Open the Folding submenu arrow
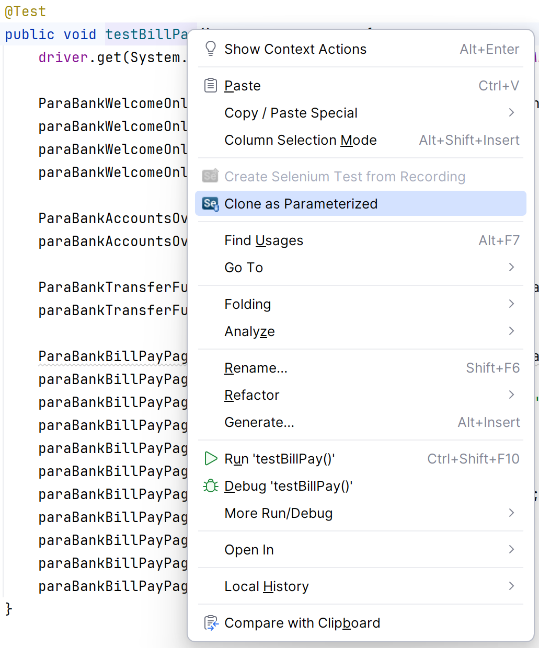Image resolution: width=539 pixels, height=648 pixels. click(511, 304)
